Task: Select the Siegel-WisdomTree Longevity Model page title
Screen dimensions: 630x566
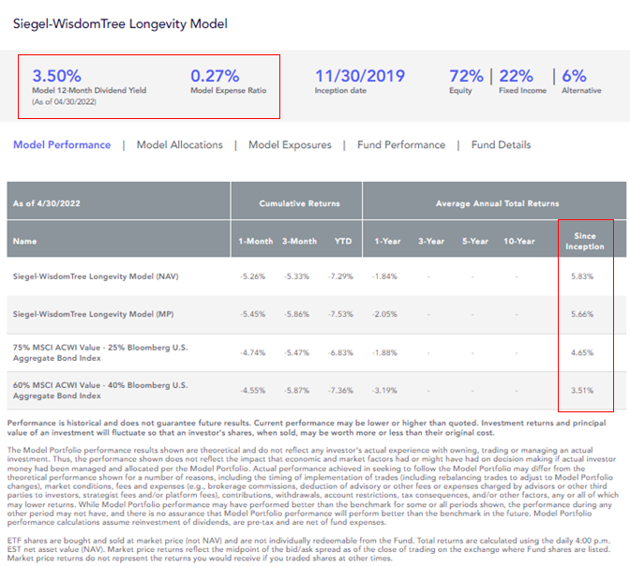Action: click(x=120, y=23)
